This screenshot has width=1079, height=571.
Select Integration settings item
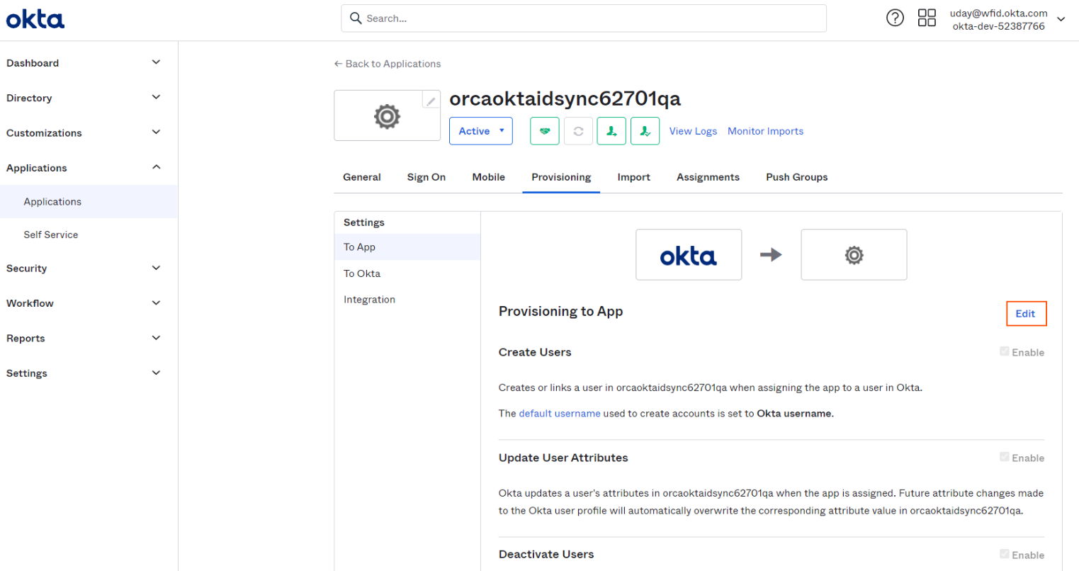tap(407, 300)
